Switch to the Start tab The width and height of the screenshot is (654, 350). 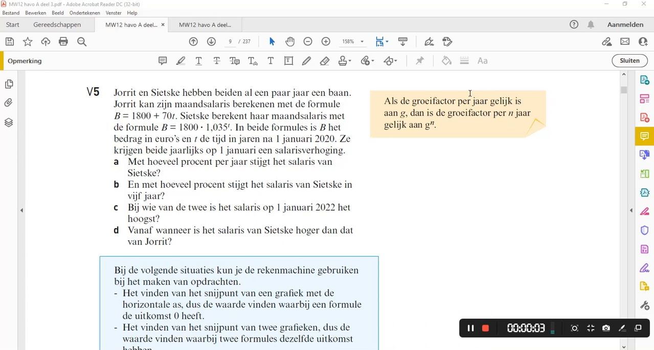click(13, 24)
